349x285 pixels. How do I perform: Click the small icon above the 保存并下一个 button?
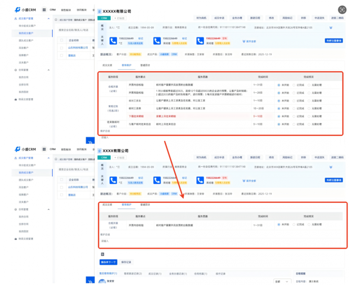coord(102,254)
